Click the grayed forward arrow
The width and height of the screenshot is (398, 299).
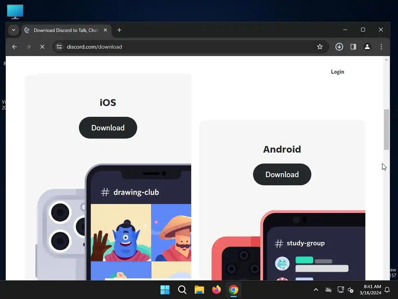28,47
